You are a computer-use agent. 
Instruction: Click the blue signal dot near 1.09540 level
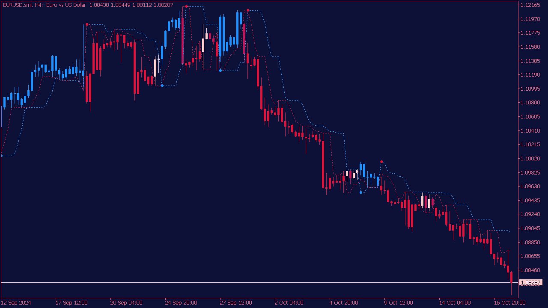pyautogui.click(x=361, y=192)
